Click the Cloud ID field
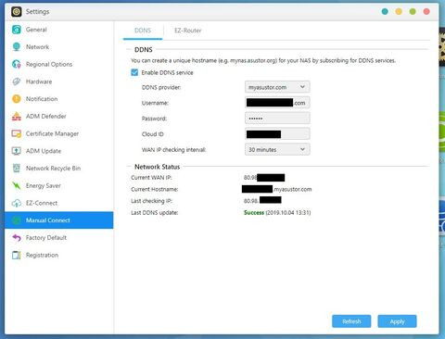445x339 pixels. pyautogui.click(x=277, y=134)
